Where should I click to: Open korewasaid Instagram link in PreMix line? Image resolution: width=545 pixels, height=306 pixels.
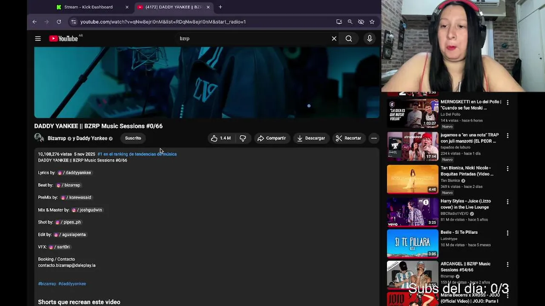click(76, 198)
